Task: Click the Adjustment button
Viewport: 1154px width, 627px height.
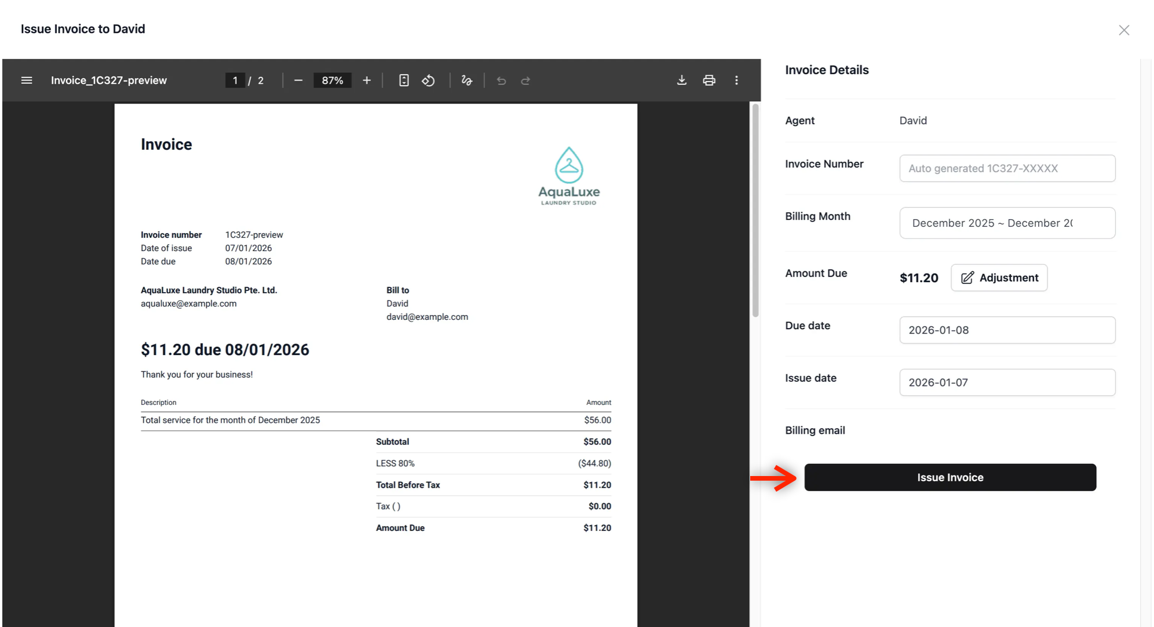Action: 999,278
